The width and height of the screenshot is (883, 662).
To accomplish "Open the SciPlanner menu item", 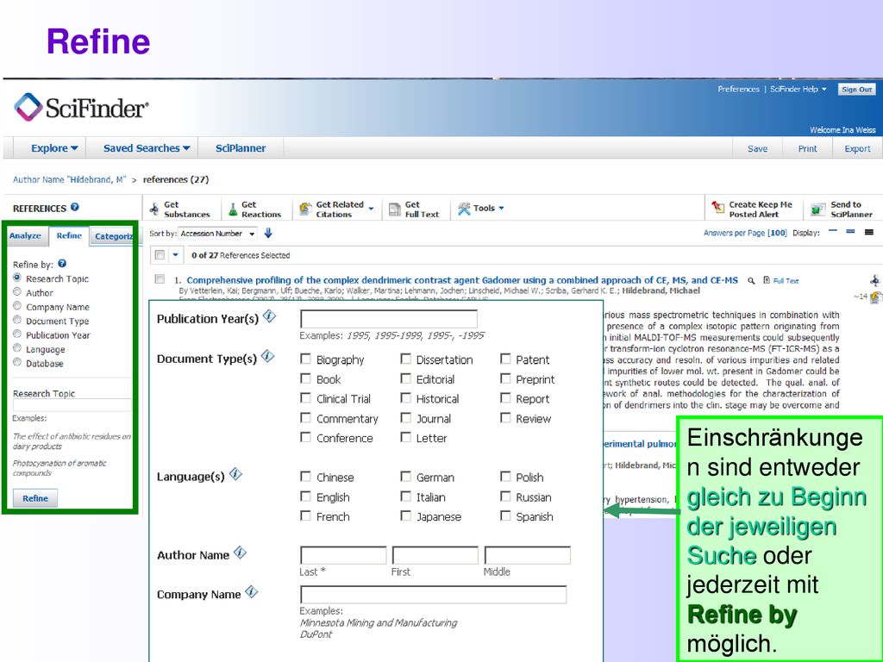I will coord(241,148).
